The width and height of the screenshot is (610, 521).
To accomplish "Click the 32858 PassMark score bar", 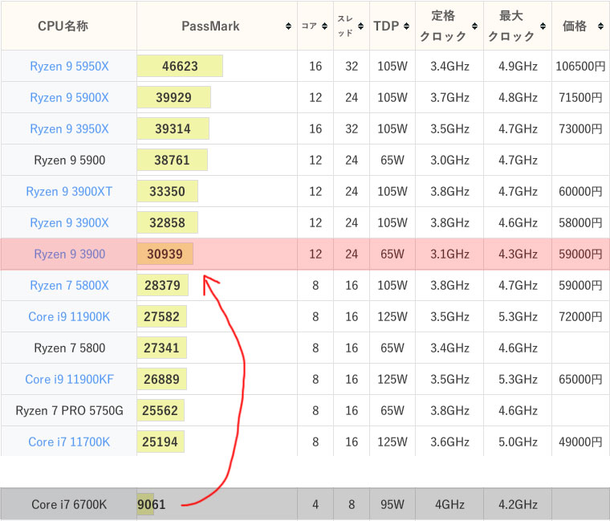I will click(167, 222).
